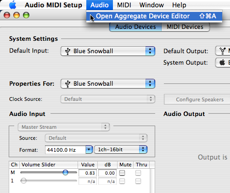Click the master channel Value field 0.83
Viewport: 230px width, 193px height.
88,173
